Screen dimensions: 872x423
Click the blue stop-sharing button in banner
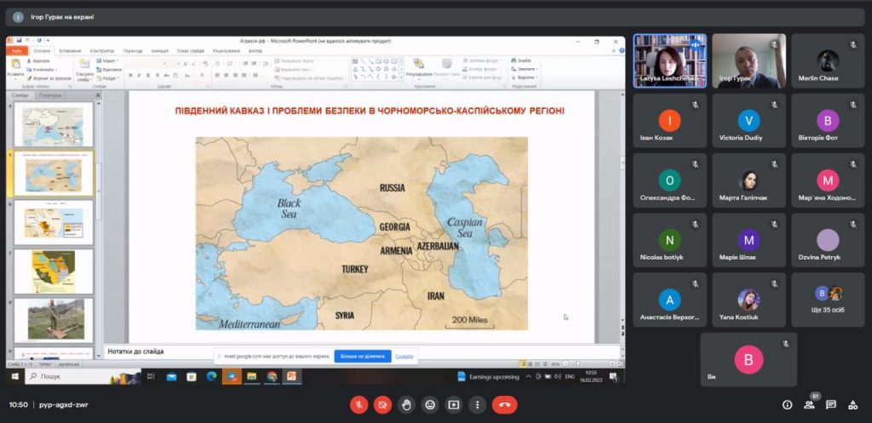(x=363, y=357)
